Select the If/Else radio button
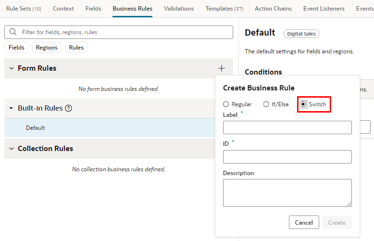This screenshot has height=241, width=374. [x=266, y=104]
